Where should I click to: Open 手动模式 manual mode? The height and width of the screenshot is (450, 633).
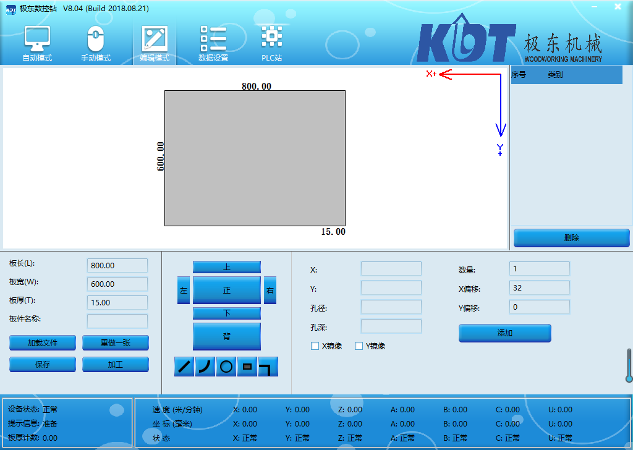point(95,45)
